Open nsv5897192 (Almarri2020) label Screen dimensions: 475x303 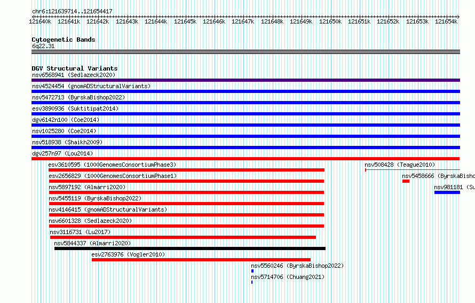point(87,187)
